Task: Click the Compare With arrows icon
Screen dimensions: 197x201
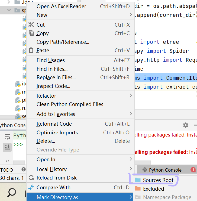Action: click(x=31, y=187)
